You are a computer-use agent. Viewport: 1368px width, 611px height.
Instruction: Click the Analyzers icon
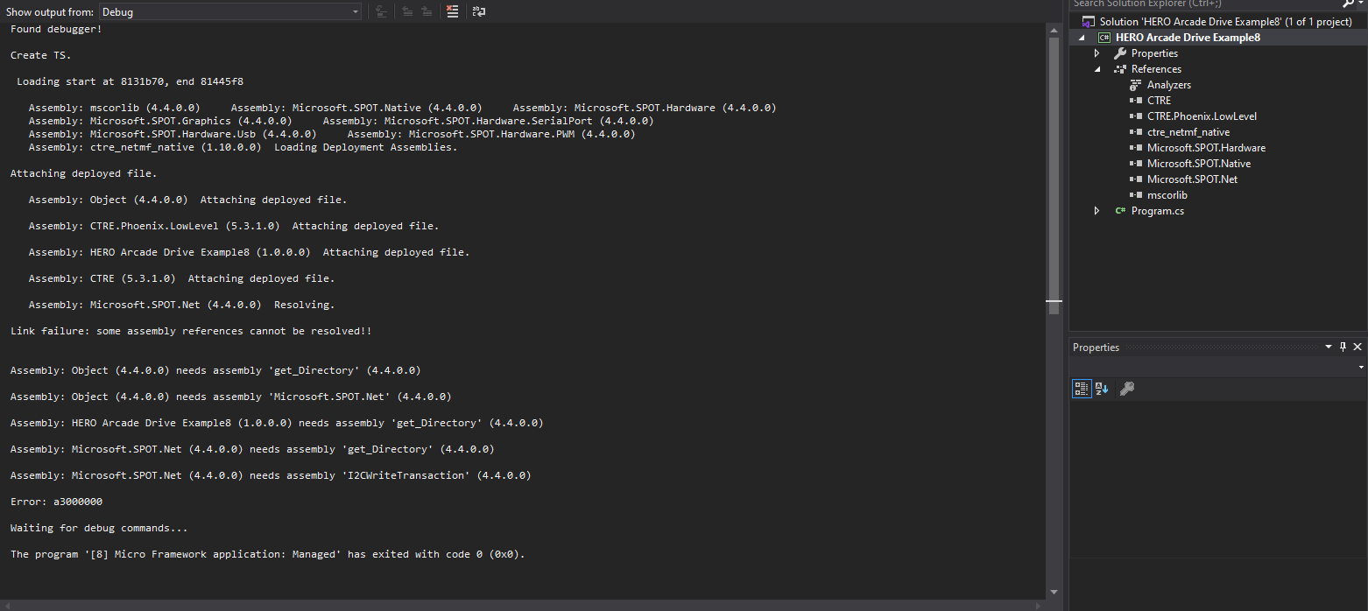1136,85
